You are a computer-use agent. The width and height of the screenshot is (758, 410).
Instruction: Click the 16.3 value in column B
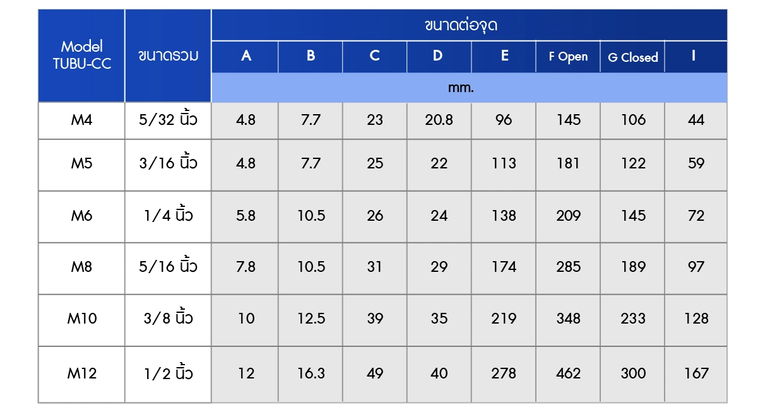coord(311,374)
